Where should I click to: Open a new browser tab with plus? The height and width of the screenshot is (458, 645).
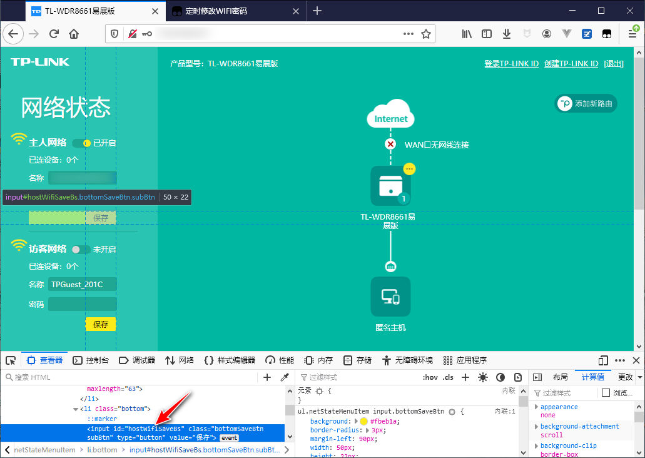(x=317, y=11)
